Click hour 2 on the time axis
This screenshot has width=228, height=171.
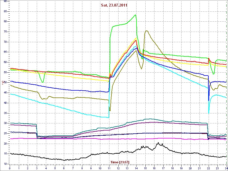tap(28, 168)
